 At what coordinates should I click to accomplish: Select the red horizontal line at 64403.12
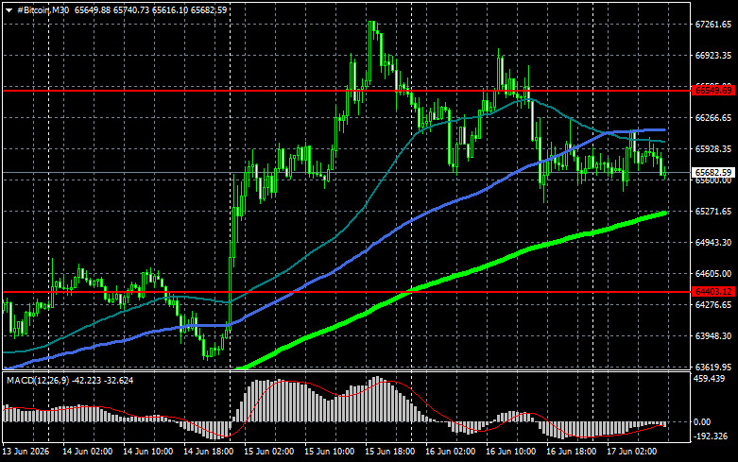[x=346, y=292]
